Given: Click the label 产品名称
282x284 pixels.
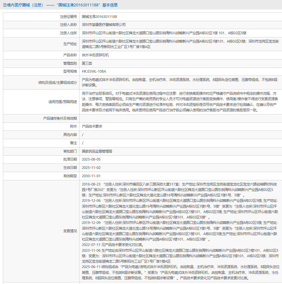Looking at the screenshot, I should pos(70,55).
